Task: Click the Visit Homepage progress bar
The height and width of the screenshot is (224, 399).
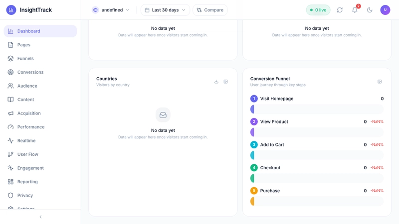Action: (317, 109)
